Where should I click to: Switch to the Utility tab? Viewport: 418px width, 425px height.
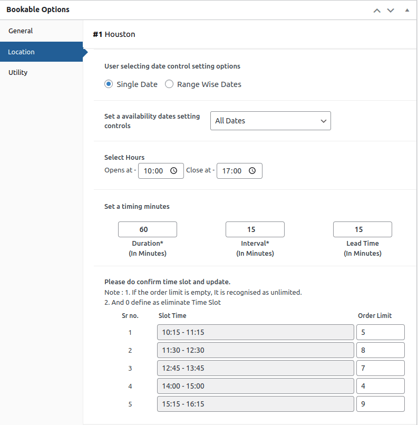click(18, 72)
